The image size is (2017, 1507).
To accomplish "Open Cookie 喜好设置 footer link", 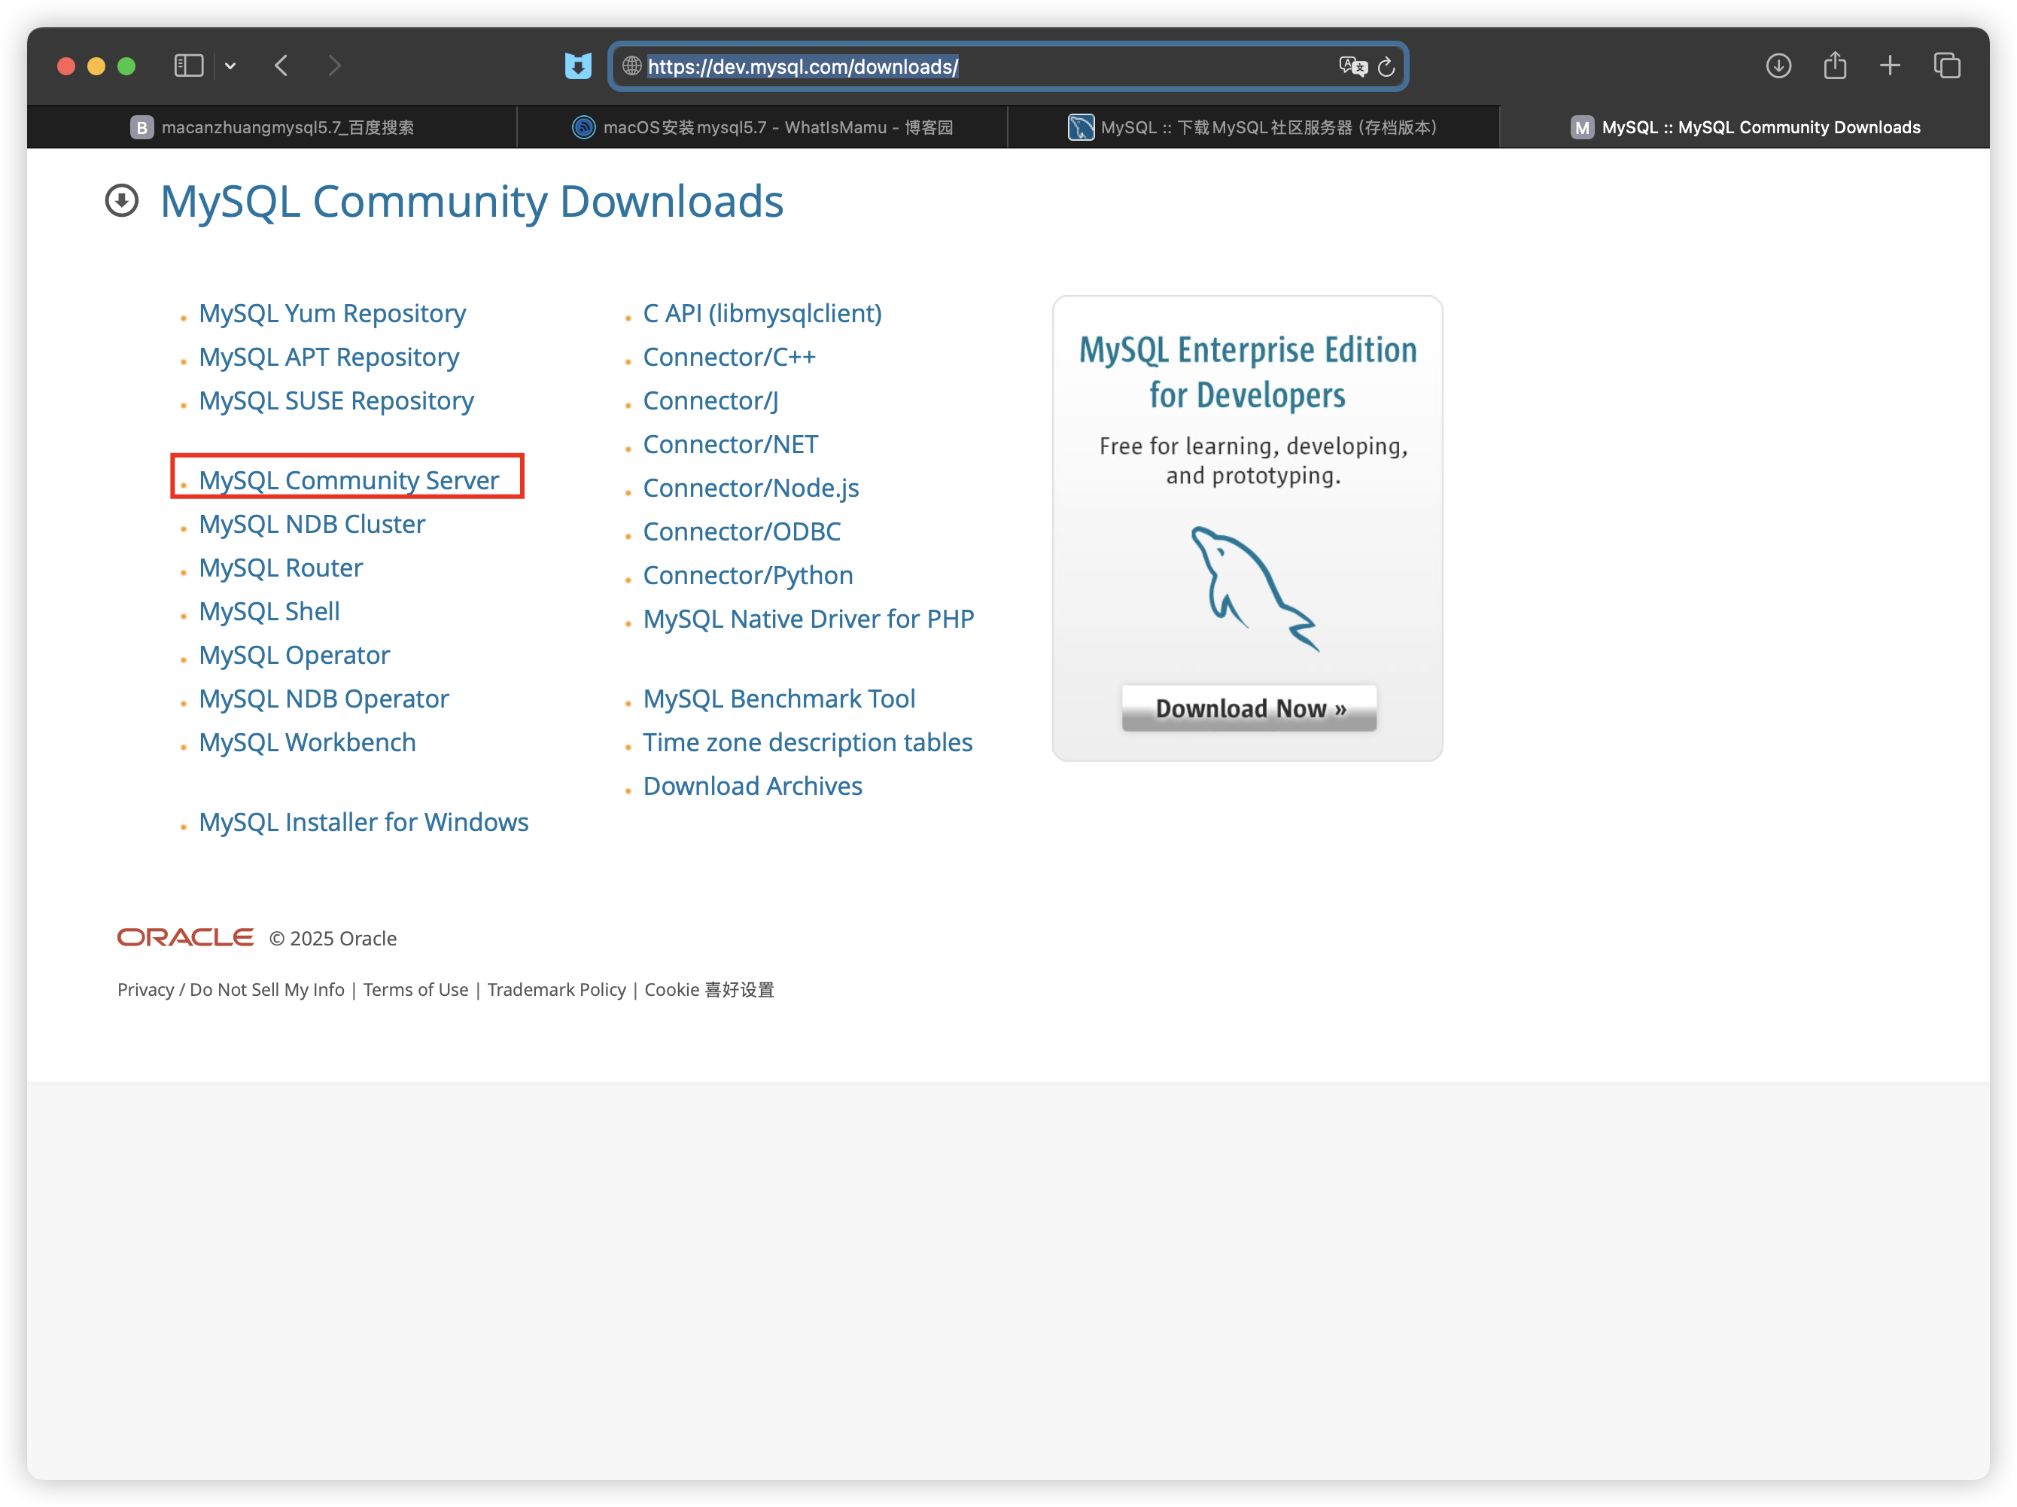I will point(710,990).
